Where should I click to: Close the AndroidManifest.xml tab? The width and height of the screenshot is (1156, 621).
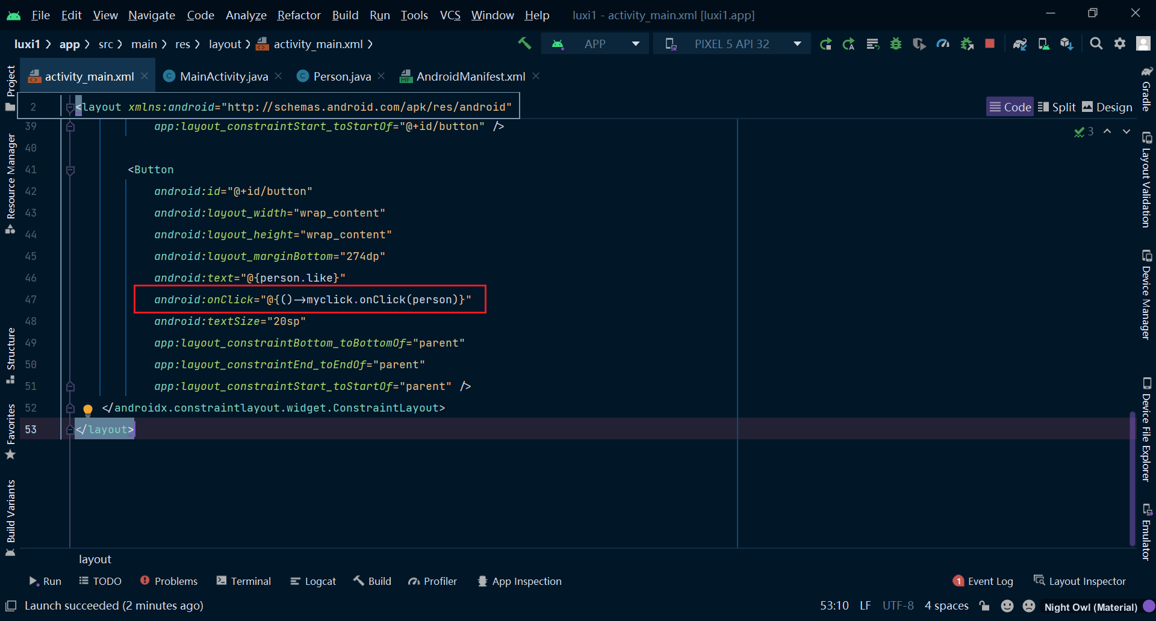tap(536, 76)
